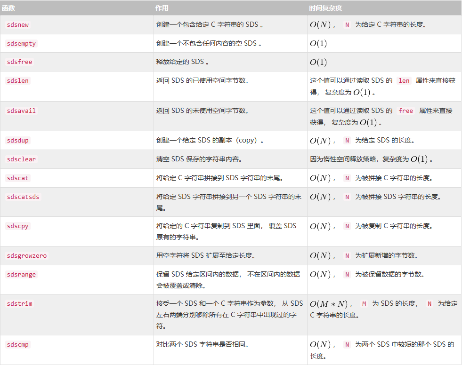Click the sdscpy function name
462x365 pixels.
pyautogui.click(x=18, y=226)
